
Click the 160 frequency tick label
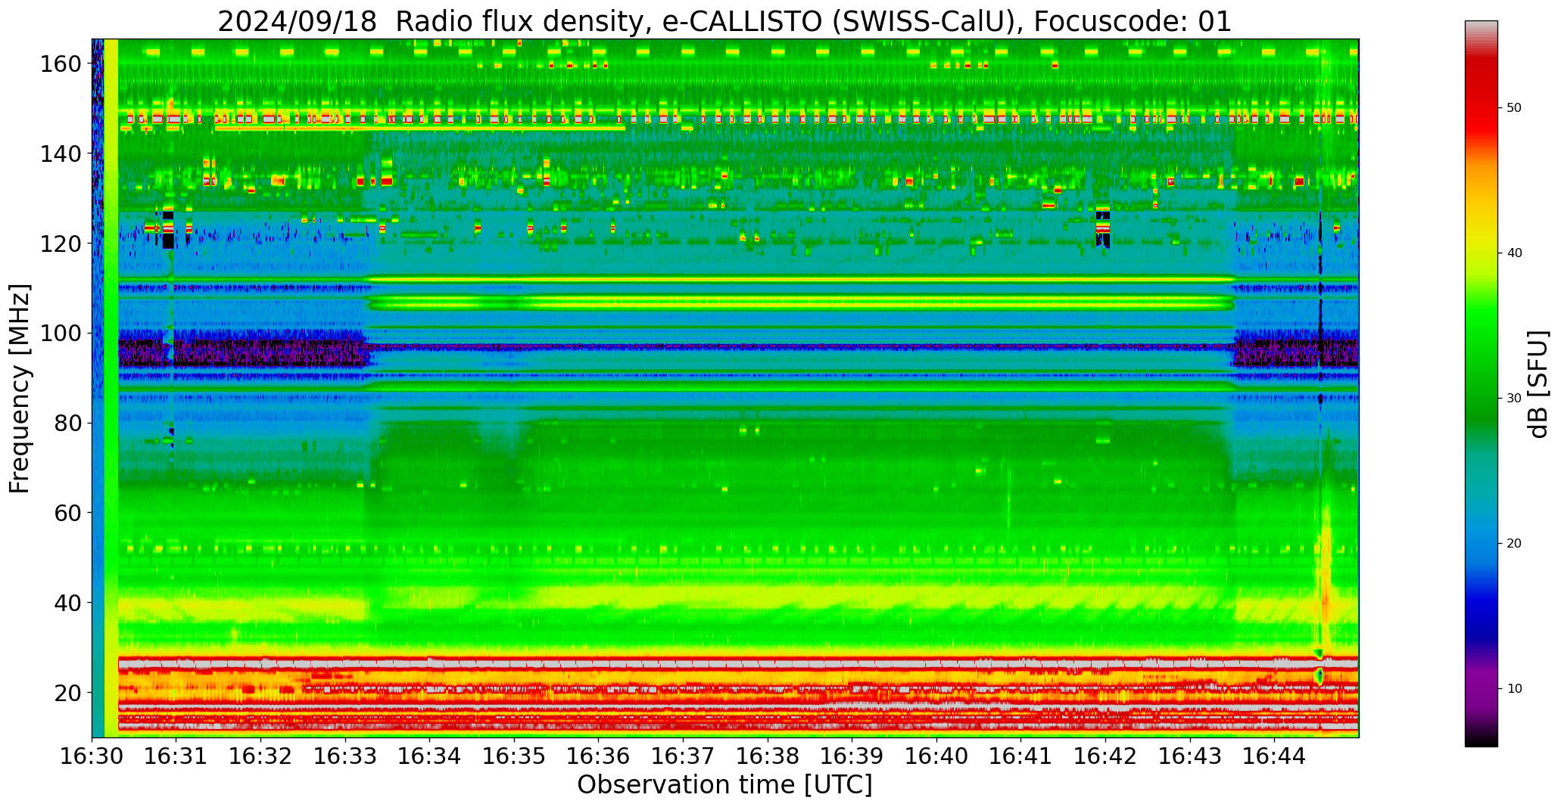coord(61,64)
